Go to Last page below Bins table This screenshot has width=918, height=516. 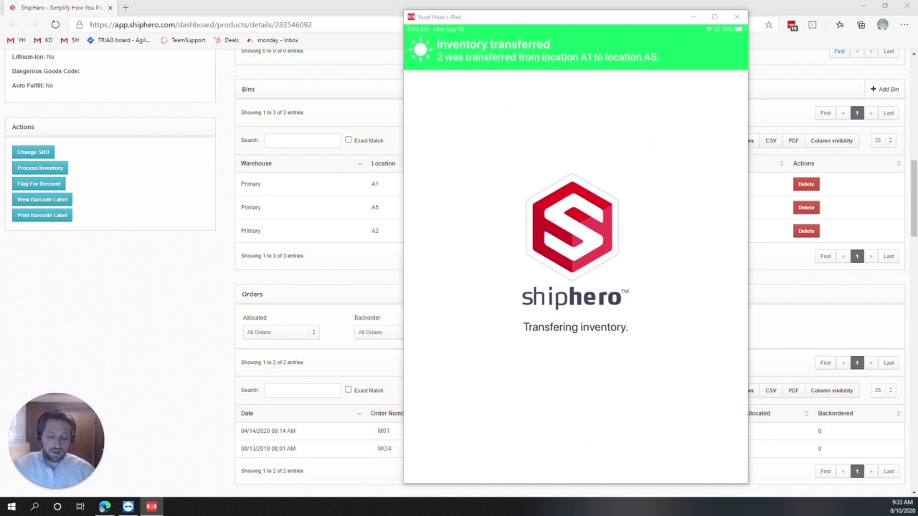(x=889, y=256)
